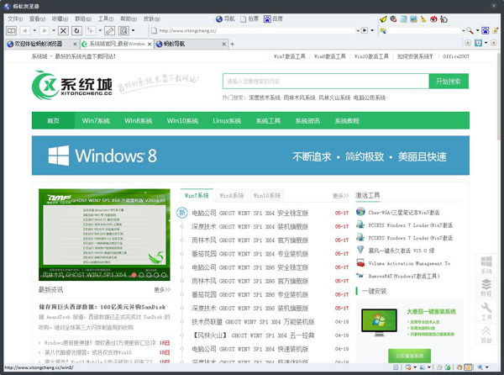Open Win7系统 in the green nav bar
Viewport: 504px width, 375px height.
96,120
